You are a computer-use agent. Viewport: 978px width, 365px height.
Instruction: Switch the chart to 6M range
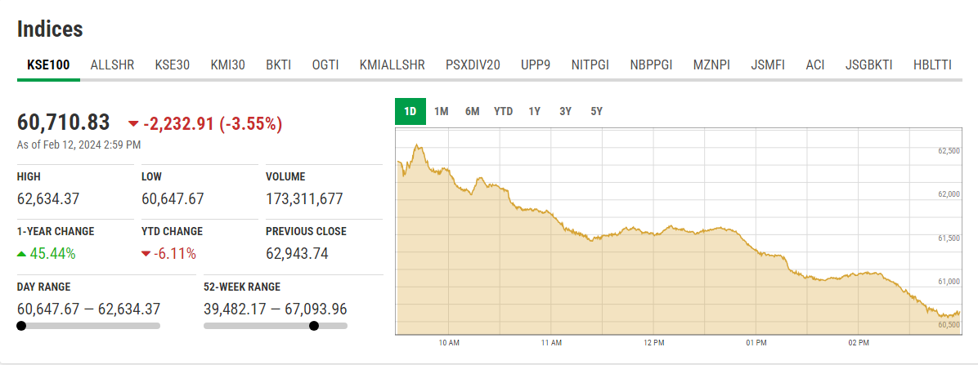[x=472, y=111]
